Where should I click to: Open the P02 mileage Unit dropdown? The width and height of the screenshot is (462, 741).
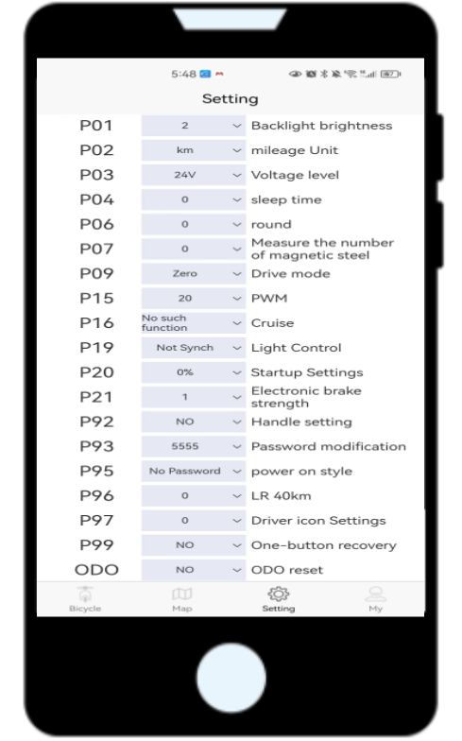193,150
